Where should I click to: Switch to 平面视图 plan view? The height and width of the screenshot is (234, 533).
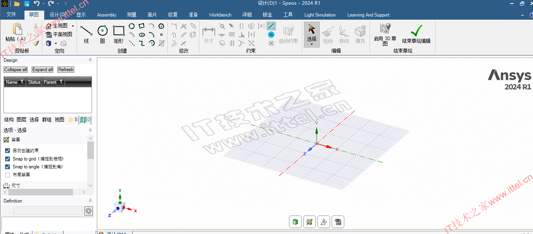click(59, 34)
